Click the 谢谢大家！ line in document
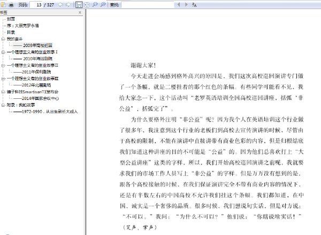This screenshot has height=235, width=321. tap(144, 65)
